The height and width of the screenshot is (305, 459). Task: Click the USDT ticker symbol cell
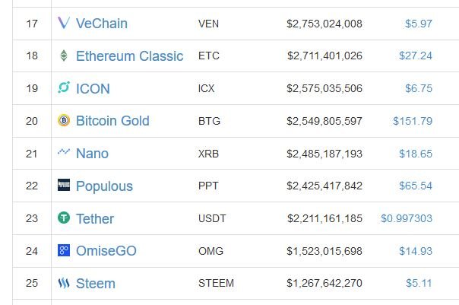point(212,218)
